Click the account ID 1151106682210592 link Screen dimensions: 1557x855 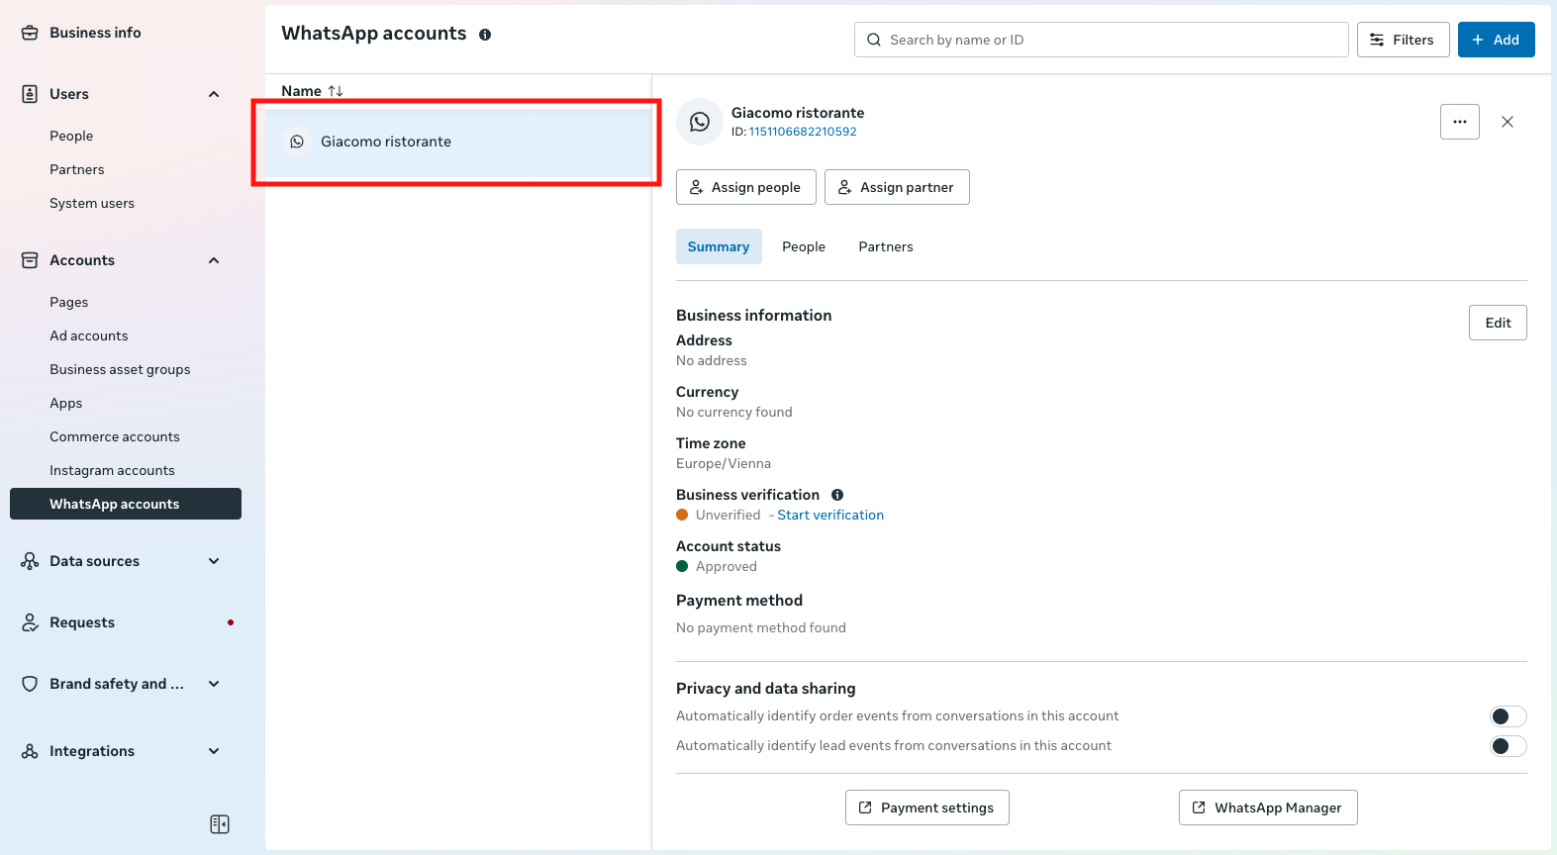point(803,132)
